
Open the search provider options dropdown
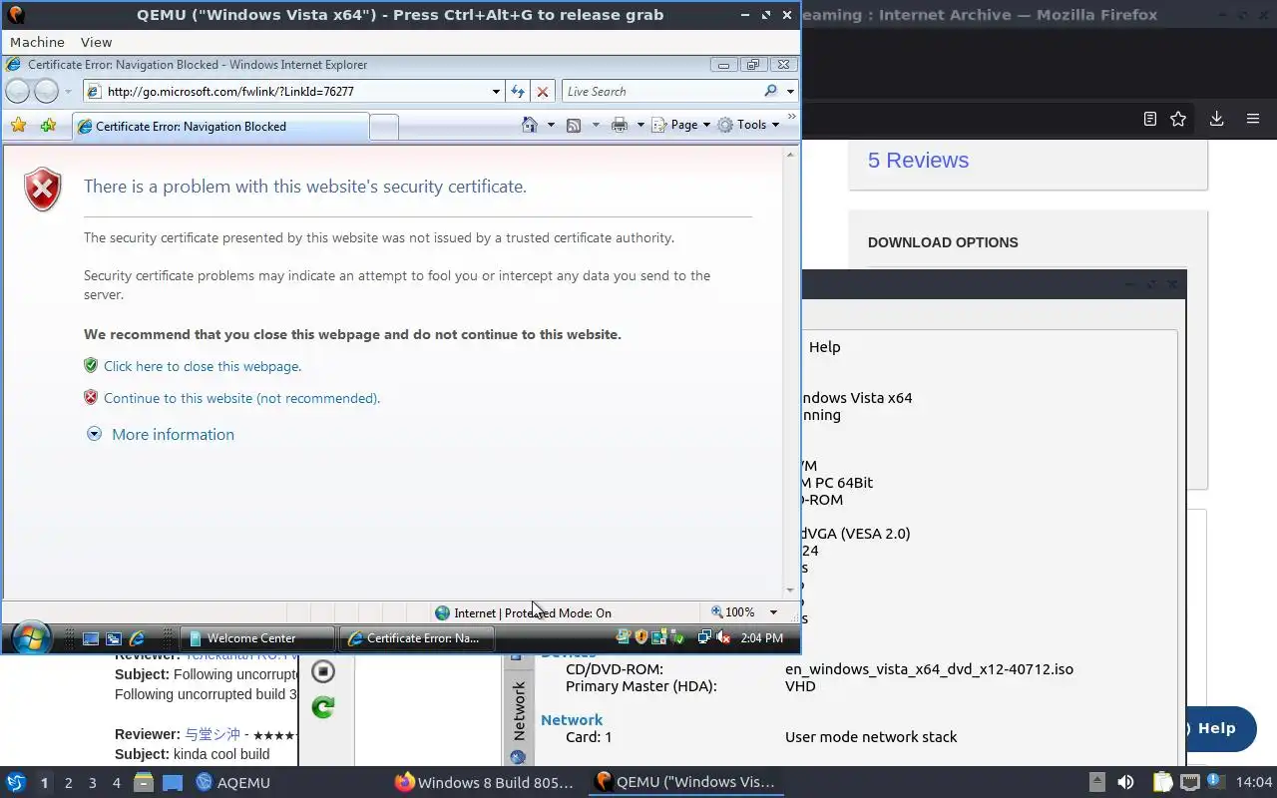tap(790, 92)
